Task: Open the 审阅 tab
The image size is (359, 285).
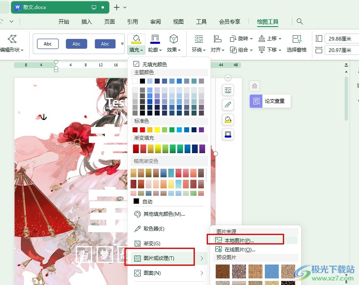Action: 156,22
